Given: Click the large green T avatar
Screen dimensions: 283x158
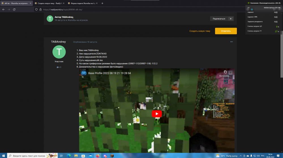Looking at the screenshot, I should coord(59,52).
